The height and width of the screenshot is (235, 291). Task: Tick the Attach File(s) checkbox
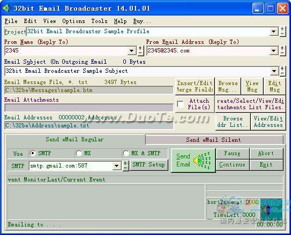(181, 104)
